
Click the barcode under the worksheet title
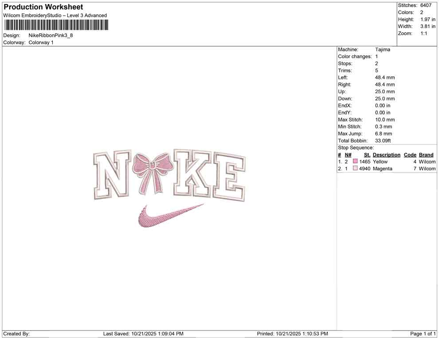click(x=56, y=25)
